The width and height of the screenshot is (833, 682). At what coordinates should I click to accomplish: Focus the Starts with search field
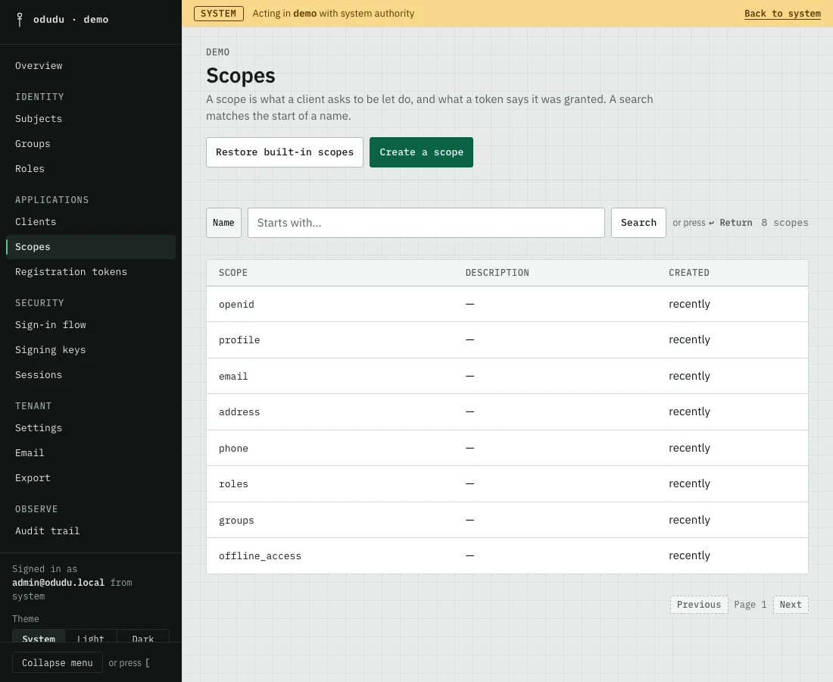[x=426, y=223]
